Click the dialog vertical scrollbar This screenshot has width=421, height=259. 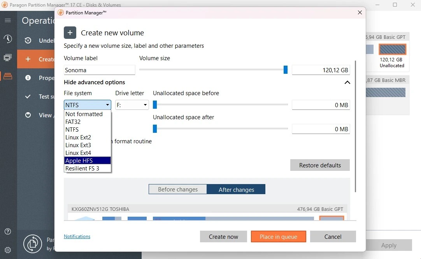coord(355,127)
